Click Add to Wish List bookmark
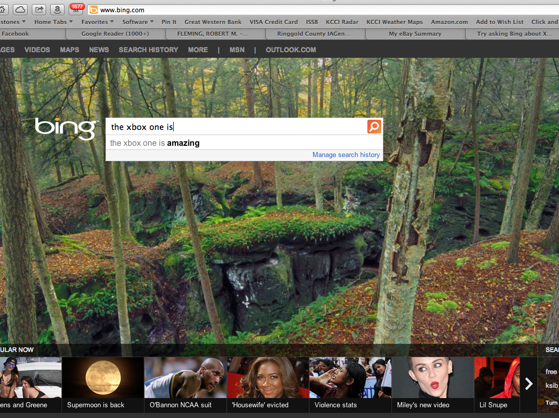This screenshot has width=559, height=418. coord(500,21)
